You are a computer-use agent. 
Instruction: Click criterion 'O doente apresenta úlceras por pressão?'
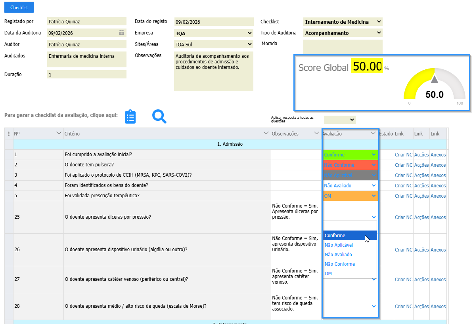pos(107,217)
